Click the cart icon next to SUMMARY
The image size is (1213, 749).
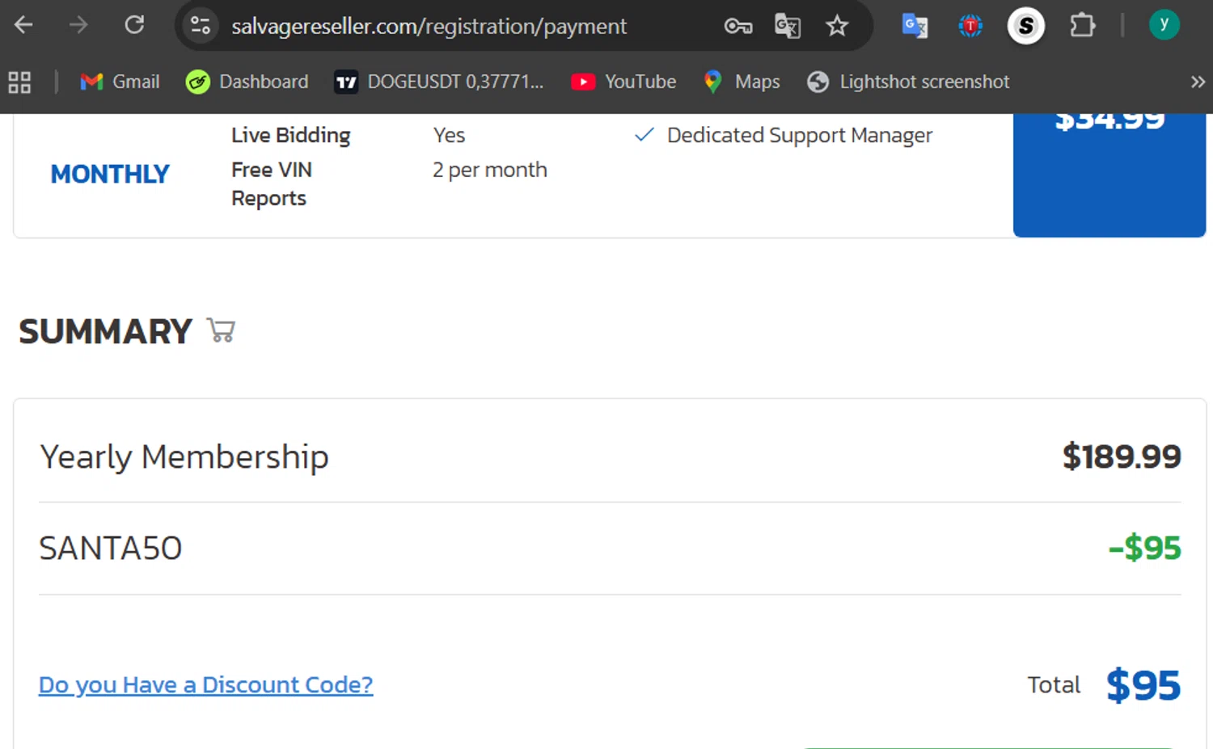221,330
